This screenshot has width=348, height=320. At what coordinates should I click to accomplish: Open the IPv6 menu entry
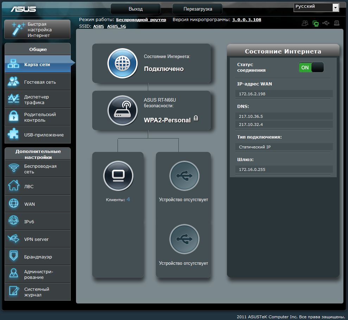tap(38, 221)
